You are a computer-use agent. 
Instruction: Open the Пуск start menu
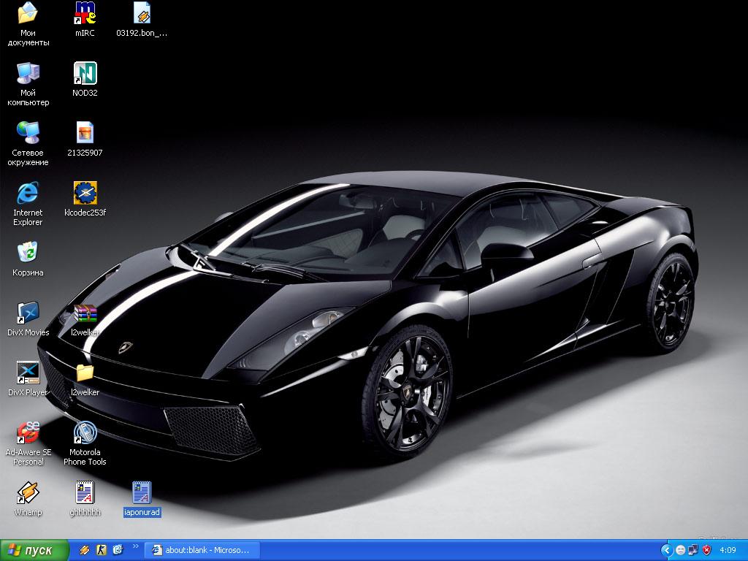coord(34,550)
